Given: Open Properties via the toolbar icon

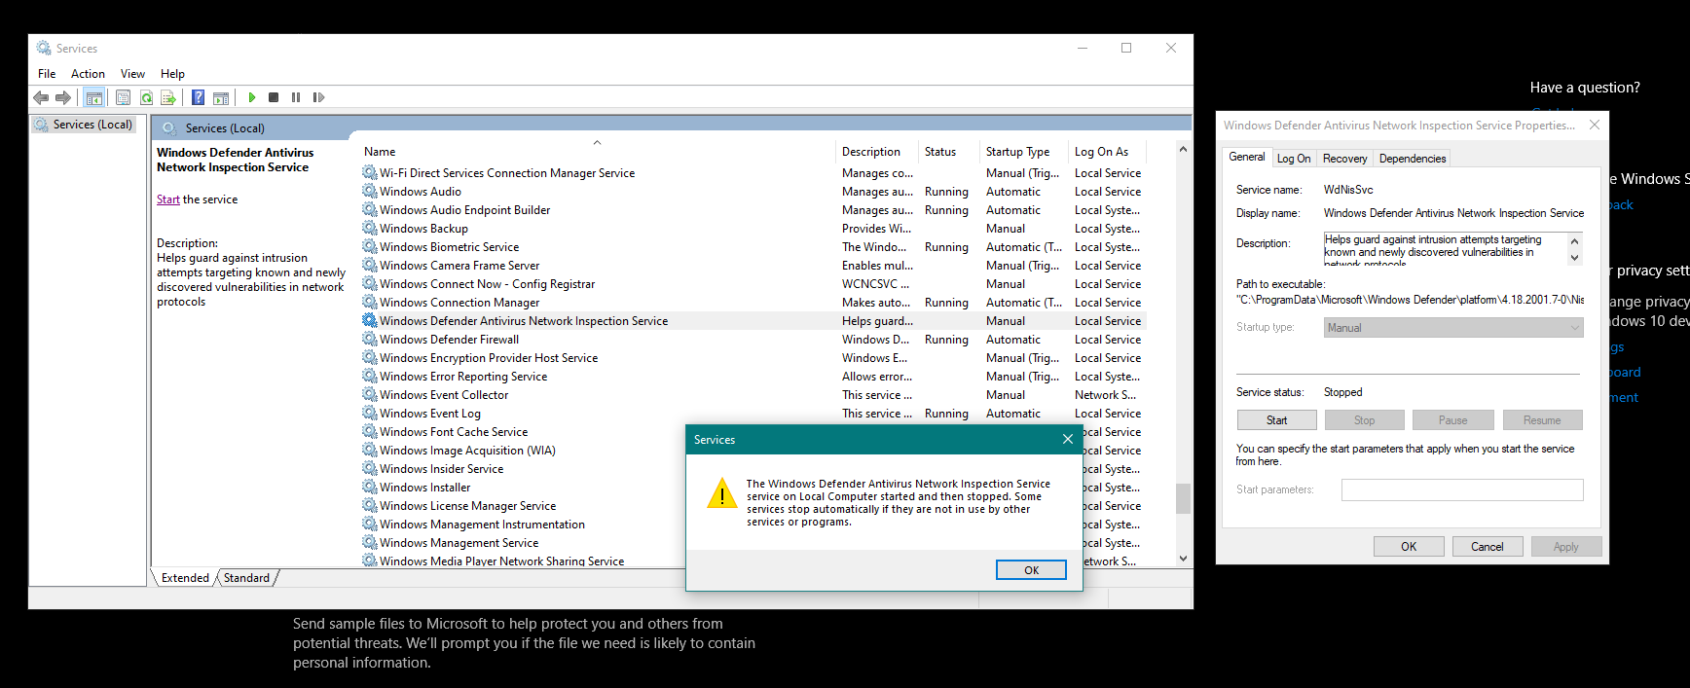Looking at the screenshot, I should point(123,97).
